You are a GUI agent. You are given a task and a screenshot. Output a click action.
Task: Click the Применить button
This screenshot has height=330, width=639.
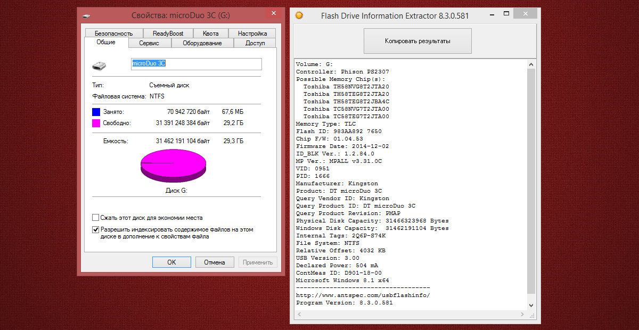click(258, 262)
